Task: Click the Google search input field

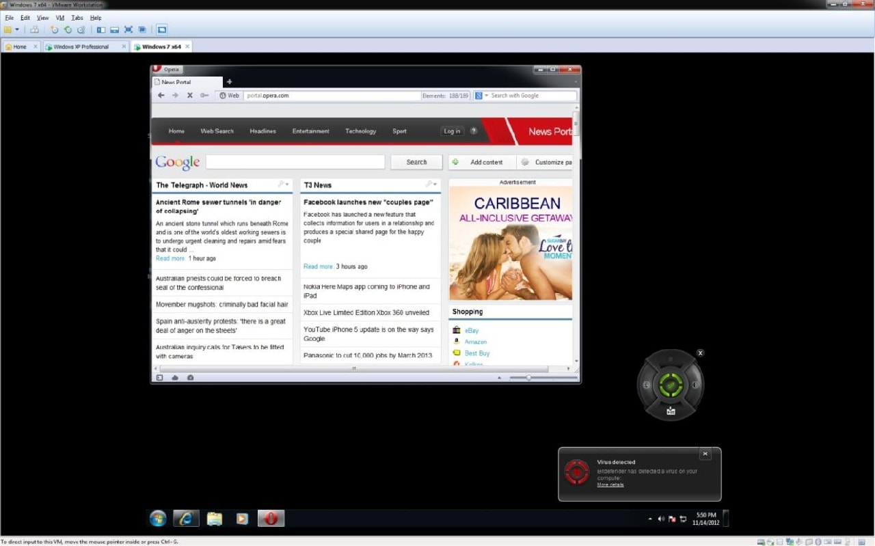Action: coord(295,162)
